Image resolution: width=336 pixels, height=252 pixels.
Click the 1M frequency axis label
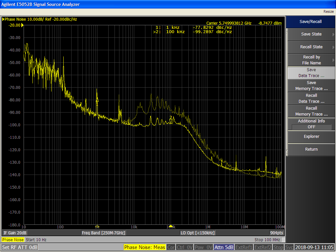coord(207,227)
